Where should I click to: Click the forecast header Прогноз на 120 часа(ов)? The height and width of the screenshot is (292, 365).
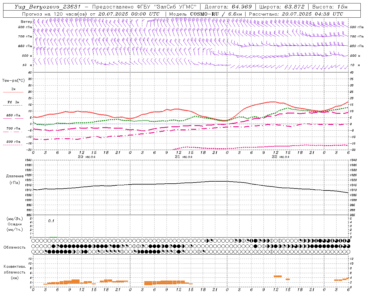tap(55, 14)
